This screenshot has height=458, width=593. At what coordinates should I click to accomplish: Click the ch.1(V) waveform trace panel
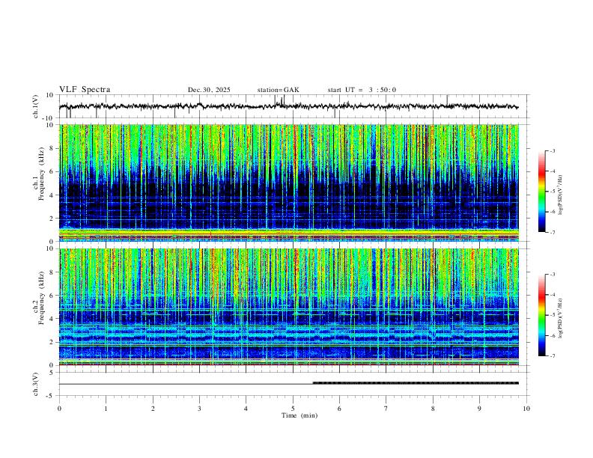[x=294, y=106]
